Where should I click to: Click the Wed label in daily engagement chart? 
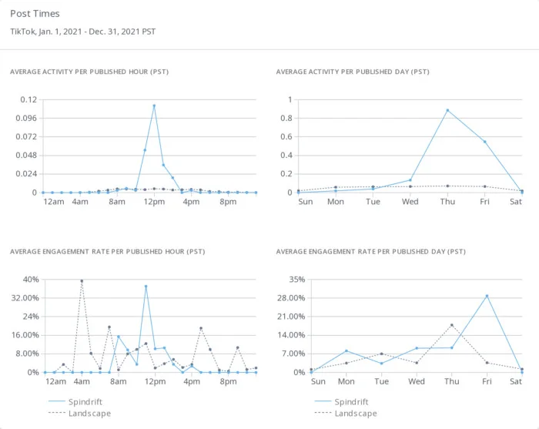pos(417,381)
